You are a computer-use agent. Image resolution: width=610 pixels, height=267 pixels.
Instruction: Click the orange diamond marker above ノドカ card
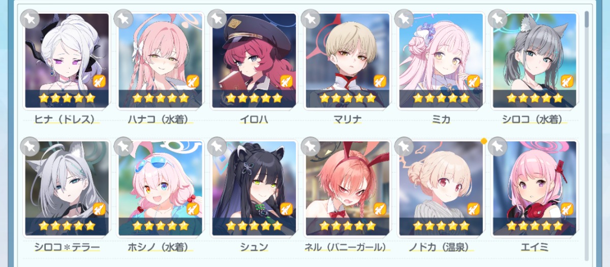[x=484, y=141]
